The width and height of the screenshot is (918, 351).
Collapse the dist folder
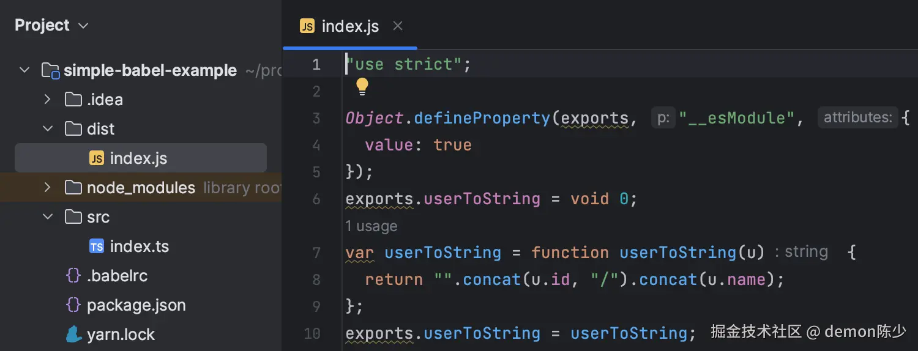click(x=48, y=129)
